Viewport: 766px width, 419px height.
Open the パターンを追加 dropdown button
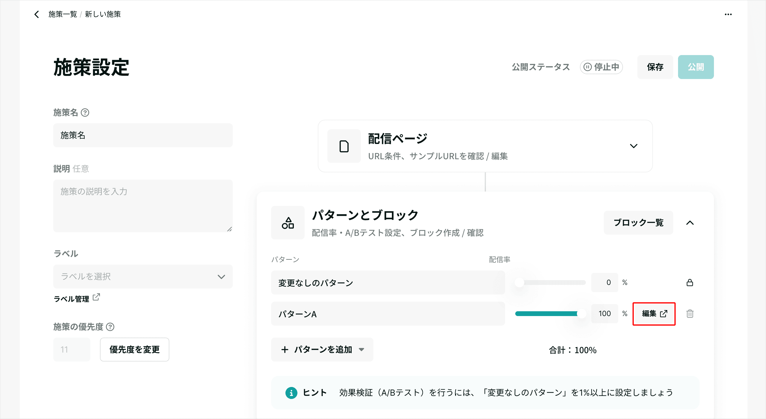(x=322, y=350)
